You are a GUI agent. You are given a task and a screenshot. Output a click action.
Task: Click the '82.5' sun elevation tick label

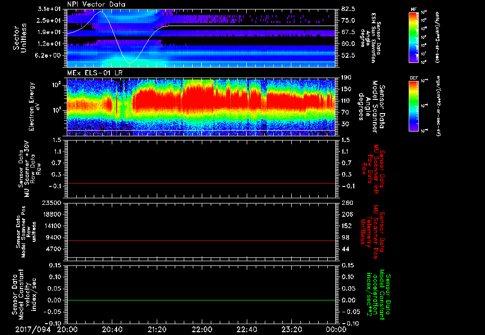[348, 9]
